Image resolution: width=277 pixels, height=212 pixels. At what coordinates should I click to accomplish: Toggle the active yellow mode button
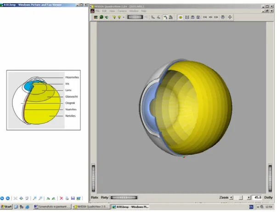click(180, 17)
